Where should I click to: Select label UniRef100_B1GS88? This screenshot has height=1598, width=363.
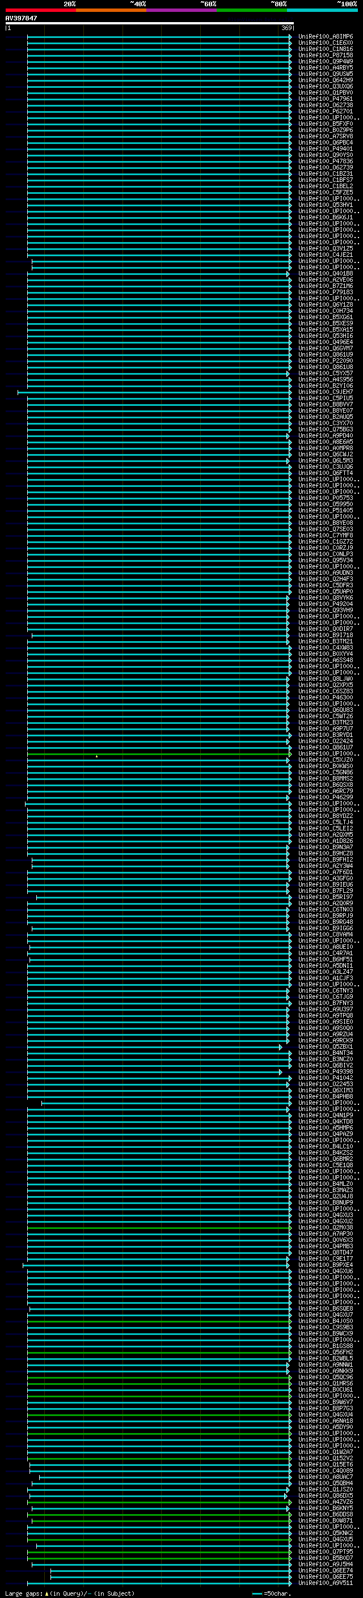[325, 1346]
